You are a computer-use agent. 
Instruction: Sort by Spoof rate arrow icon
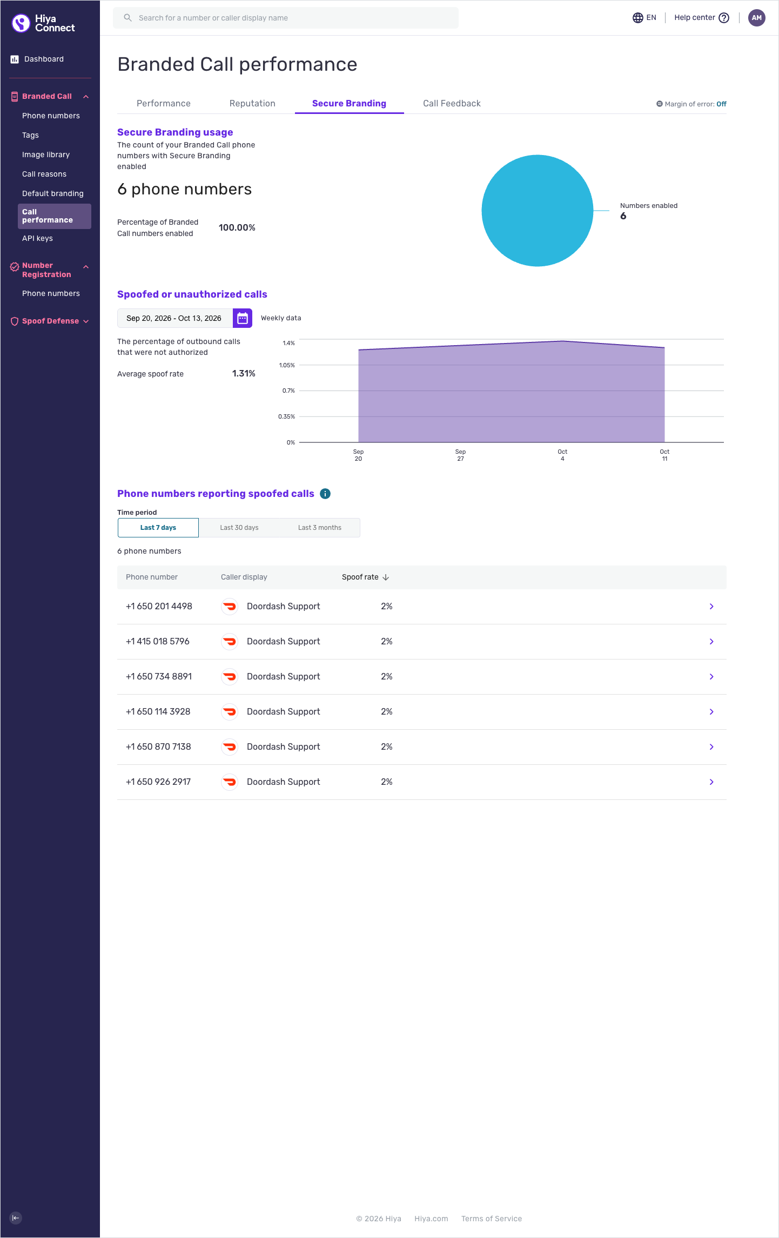386,577
